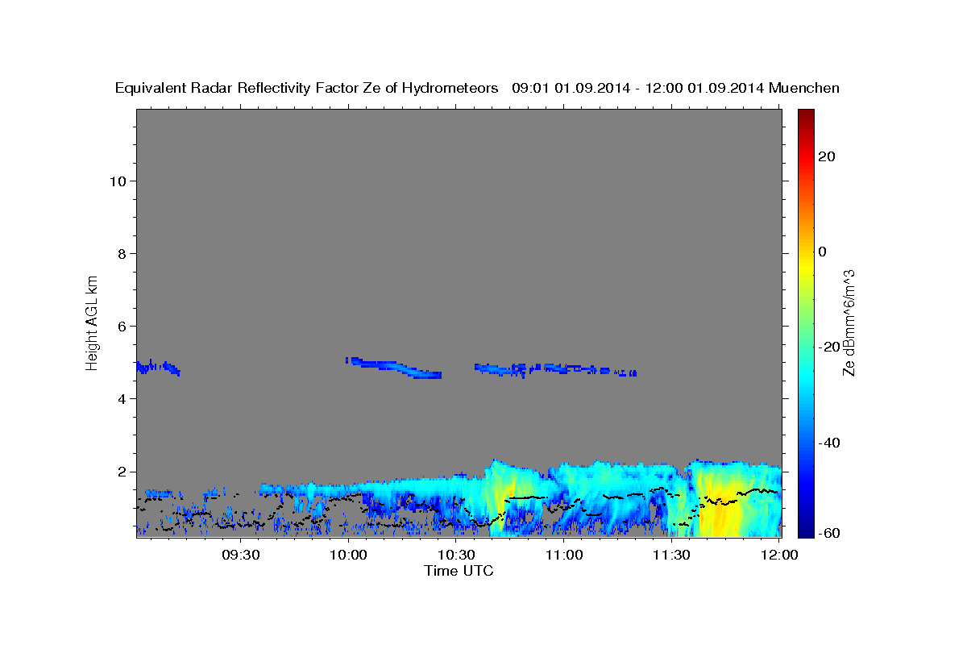Click the 11:30 time tick label
Image resolution: width=967 pixels, height=645 pixels.
(x=671, y=555)
